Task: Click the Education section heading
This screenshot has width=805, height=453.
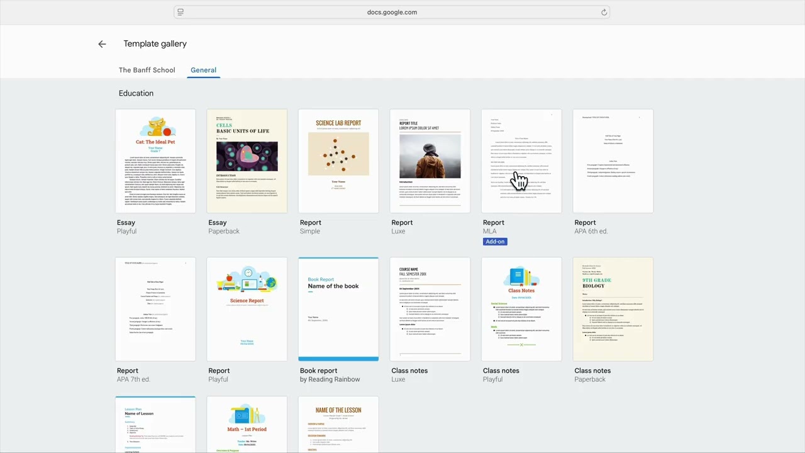Action: (x=136, y=93)
